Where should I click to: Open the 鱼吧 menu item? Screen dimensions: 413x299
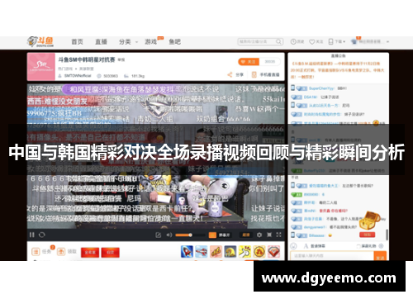(x=175, y=42)
